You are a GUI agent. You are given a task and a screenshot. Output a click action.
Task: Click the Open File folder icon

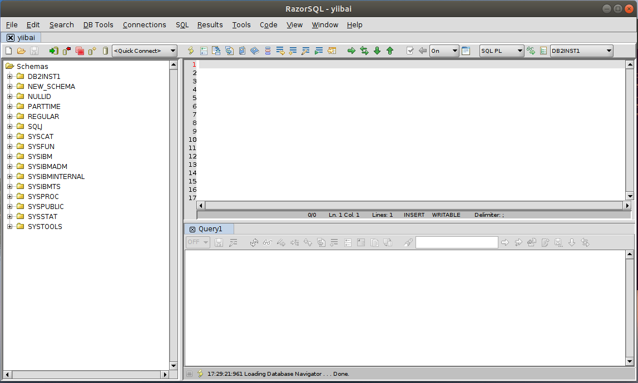(x=21, y=51)
